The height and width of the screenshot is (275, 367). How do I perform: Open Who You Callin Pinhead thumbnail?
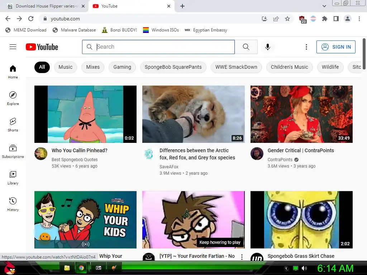pyautogui.click(x=85, y=114)
